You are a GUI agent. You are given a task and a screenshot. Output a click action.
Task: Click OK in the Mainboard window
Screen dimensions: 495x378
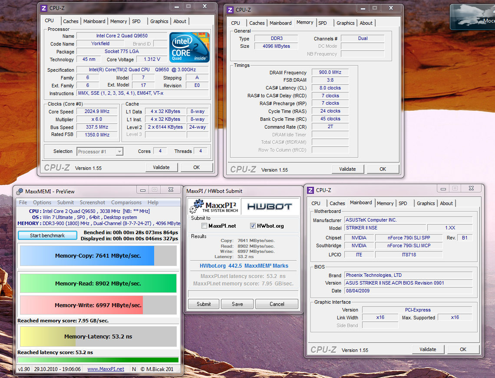463,349
